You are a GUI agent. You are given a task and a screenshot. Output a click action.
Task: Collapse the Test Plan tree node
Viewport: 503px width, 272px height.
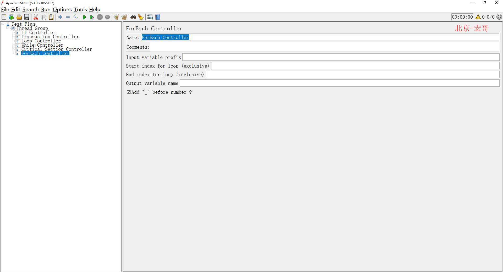click(3, 24)
